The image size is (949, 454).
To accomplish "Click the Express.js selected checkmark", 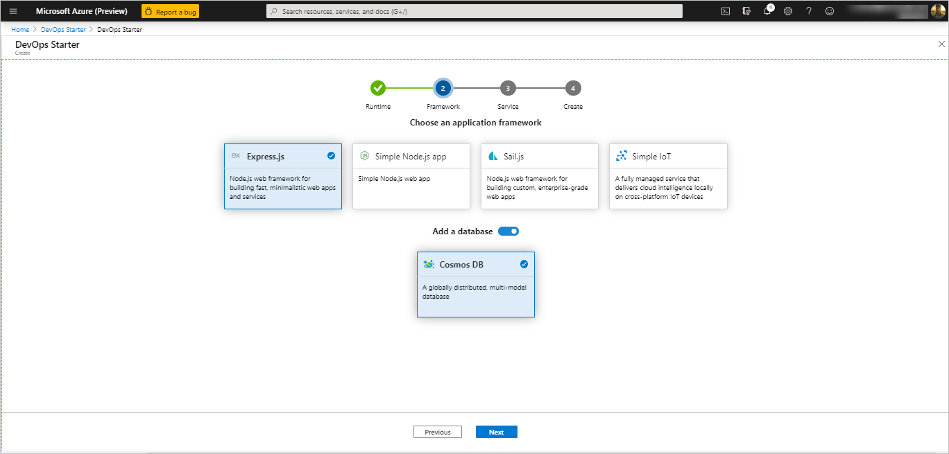I will (x=331, y=156).
